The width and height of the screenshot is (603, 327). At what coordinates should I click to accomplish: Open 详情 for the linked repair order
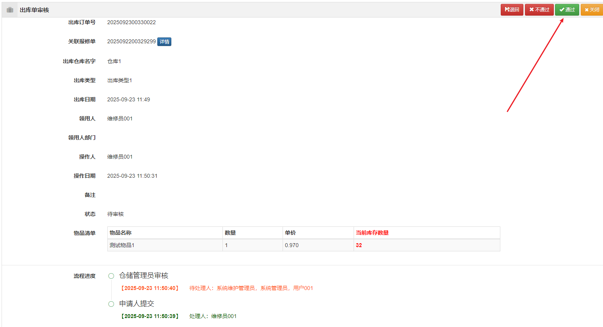click(164, 42)
